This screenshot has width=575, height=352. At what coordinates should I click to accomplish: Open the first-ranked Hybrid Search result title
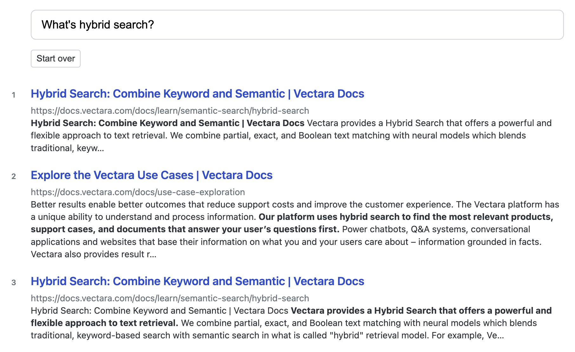coord(197,94)
